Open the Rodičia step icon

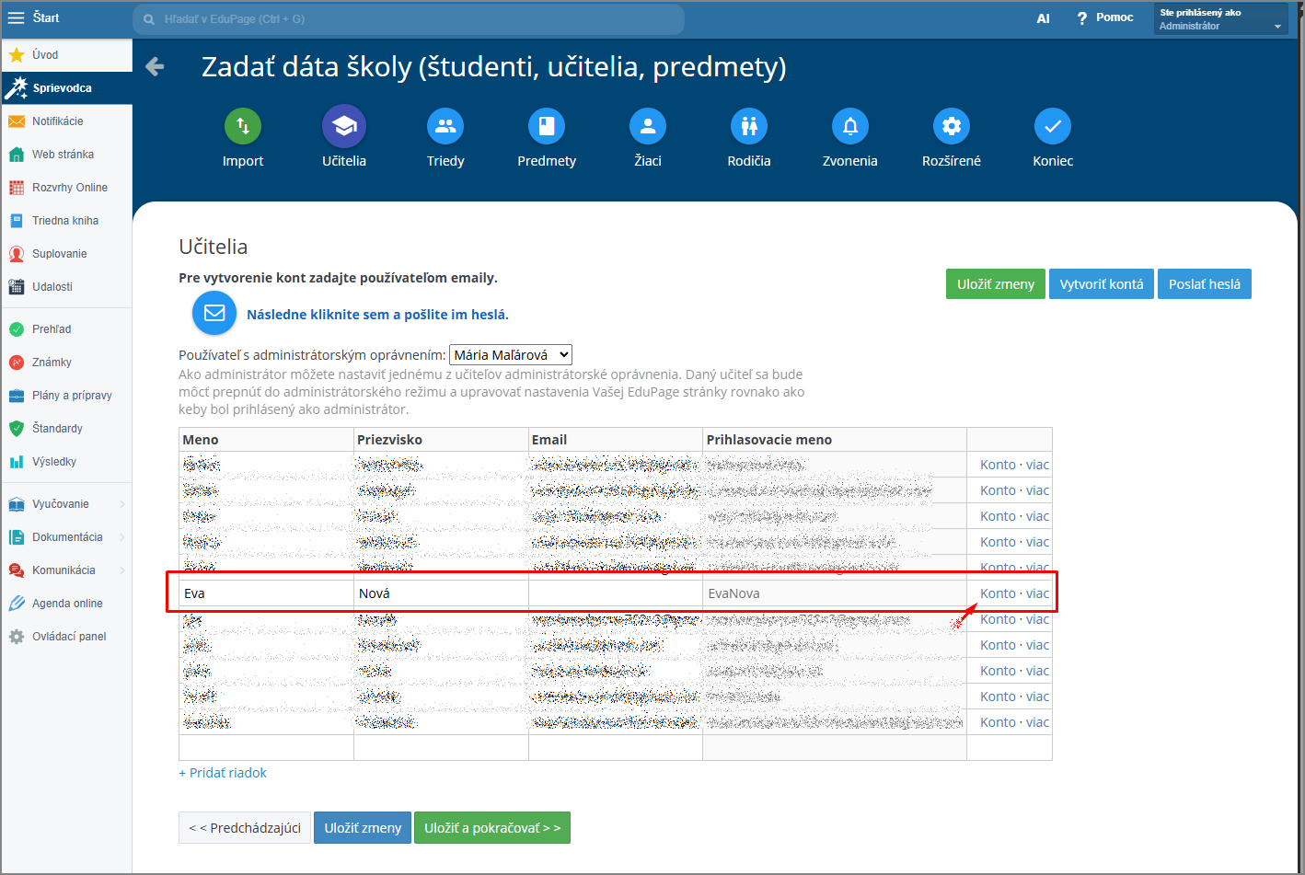749,127
